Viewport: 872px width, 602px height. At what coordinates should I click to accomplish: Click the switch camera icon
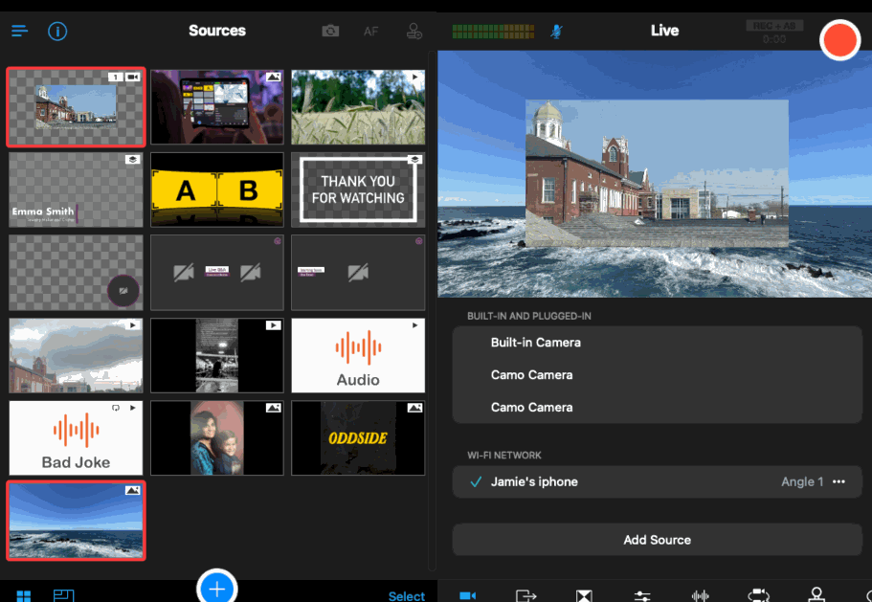coord(330,32)
